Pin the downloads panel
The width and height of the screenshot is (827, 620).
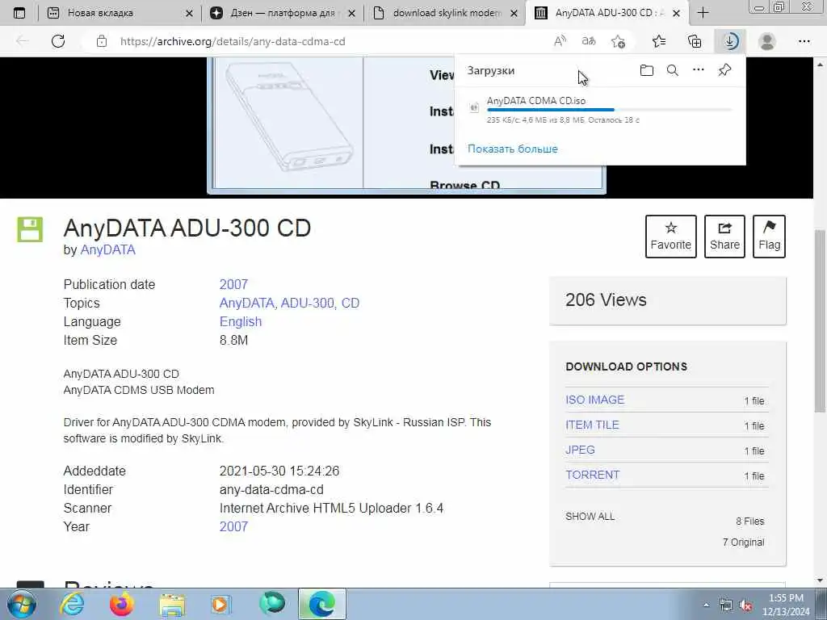(724, 69)
